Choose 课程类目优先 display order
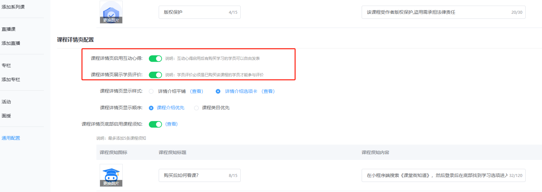 pos(196,108)
